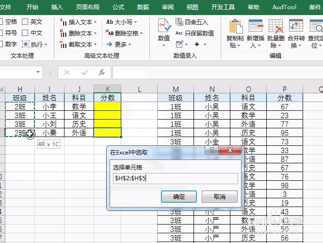Expand the 数值 button dropdown arrow
The height and width of the screenshot is (243, 323).
(164, 45)
